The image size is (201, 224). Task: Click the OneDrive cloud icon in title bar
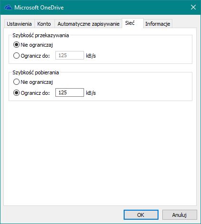[x=8, y=7]
